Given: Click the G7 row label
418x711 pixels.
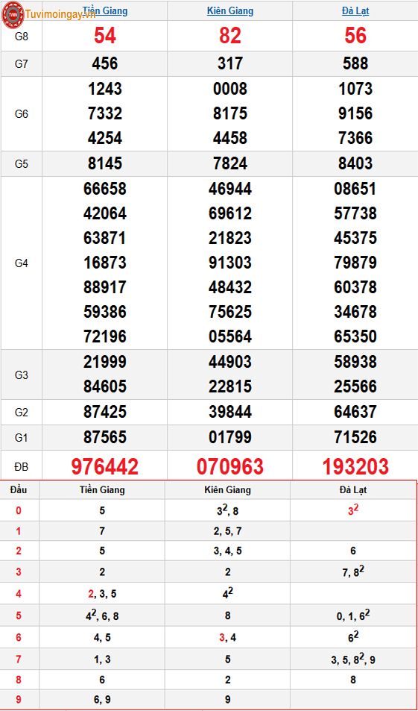Looking at the screenshot, I should point(22,64).
